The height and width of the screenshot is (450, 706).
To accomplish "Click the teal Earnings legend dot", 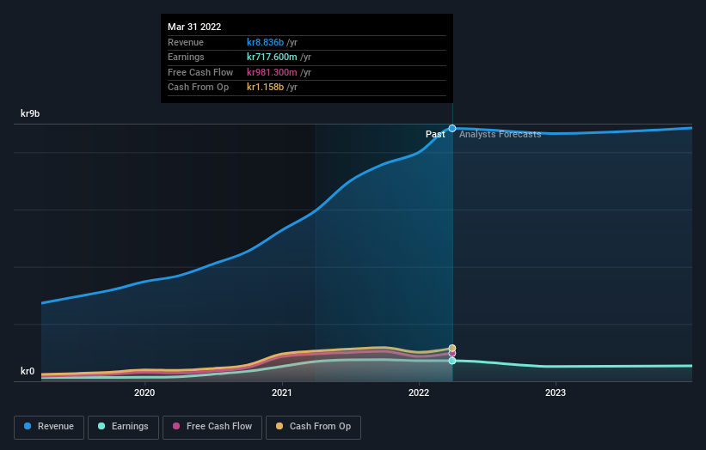I will click(x=101, y=426).
